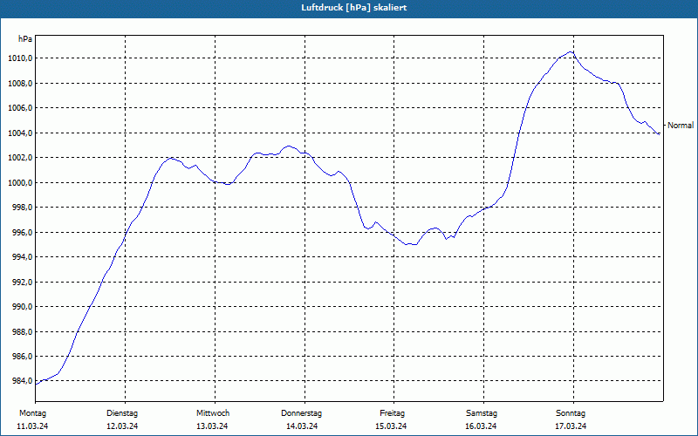Click the curve's end point beside Normal

point(659,134)
